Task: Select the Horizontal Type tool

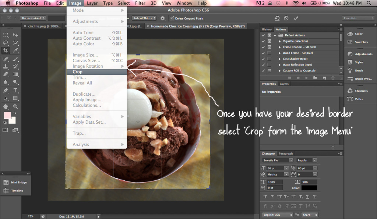Action: coord(15,91)
